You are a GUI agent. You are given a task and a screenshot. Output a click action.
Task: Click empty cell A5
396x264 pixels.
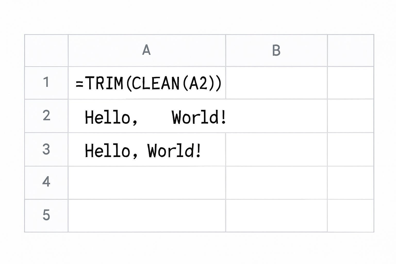147,216
